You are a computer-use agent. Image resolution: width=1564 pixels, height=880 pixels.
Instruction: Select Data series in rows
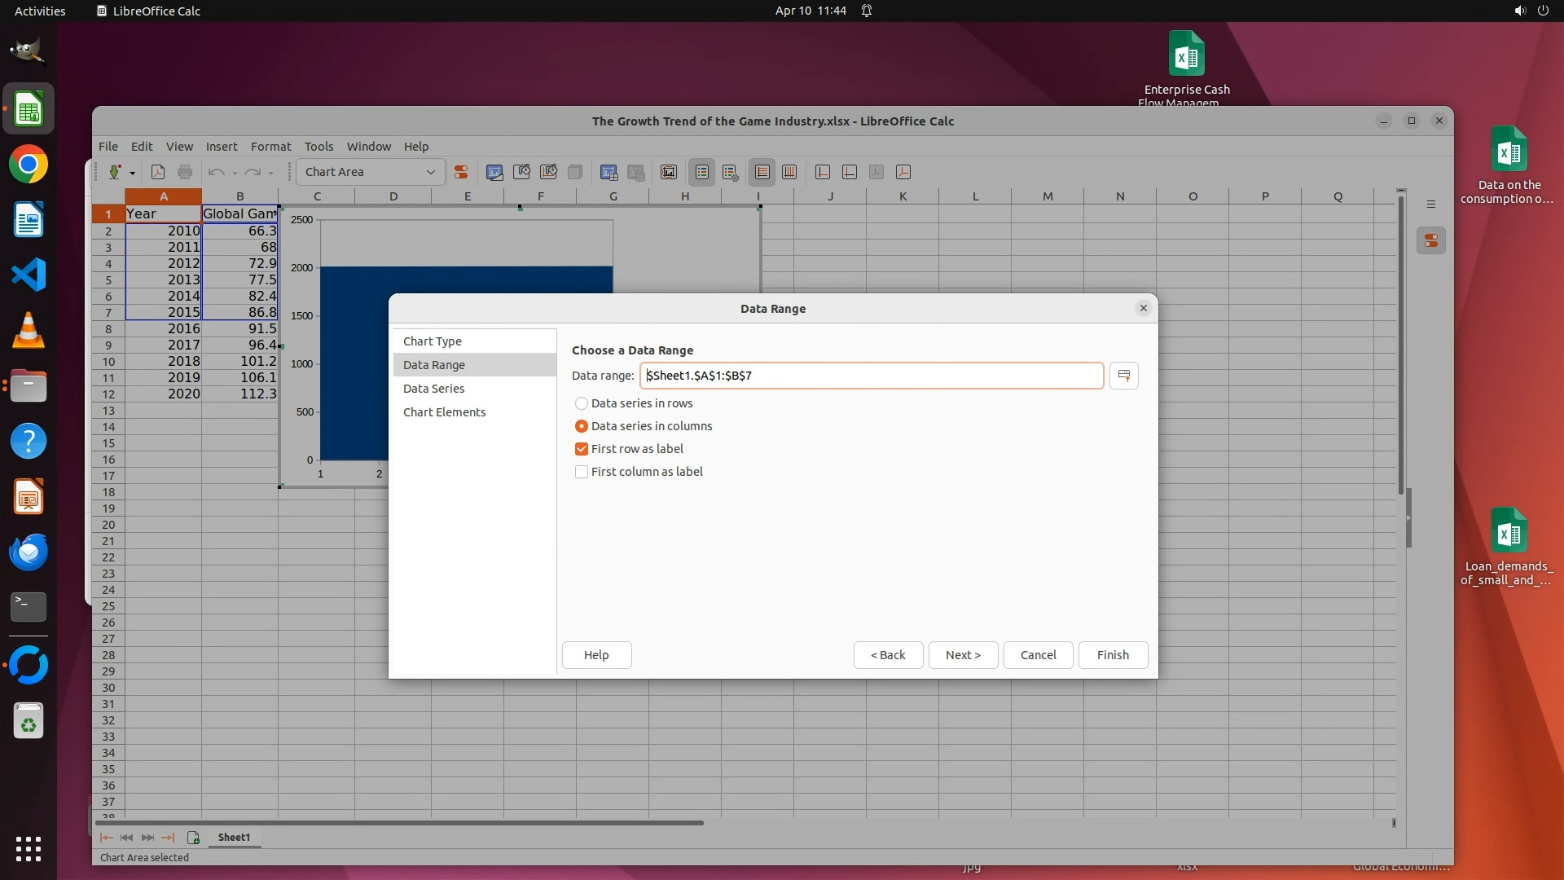(x=582, y=403)
